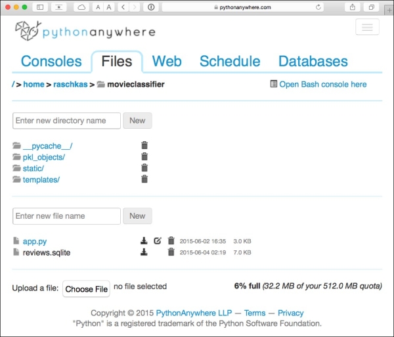Viewport: 394px width, 337px height.
Task: Go to the Schedule tab
Action: [230, 61]
